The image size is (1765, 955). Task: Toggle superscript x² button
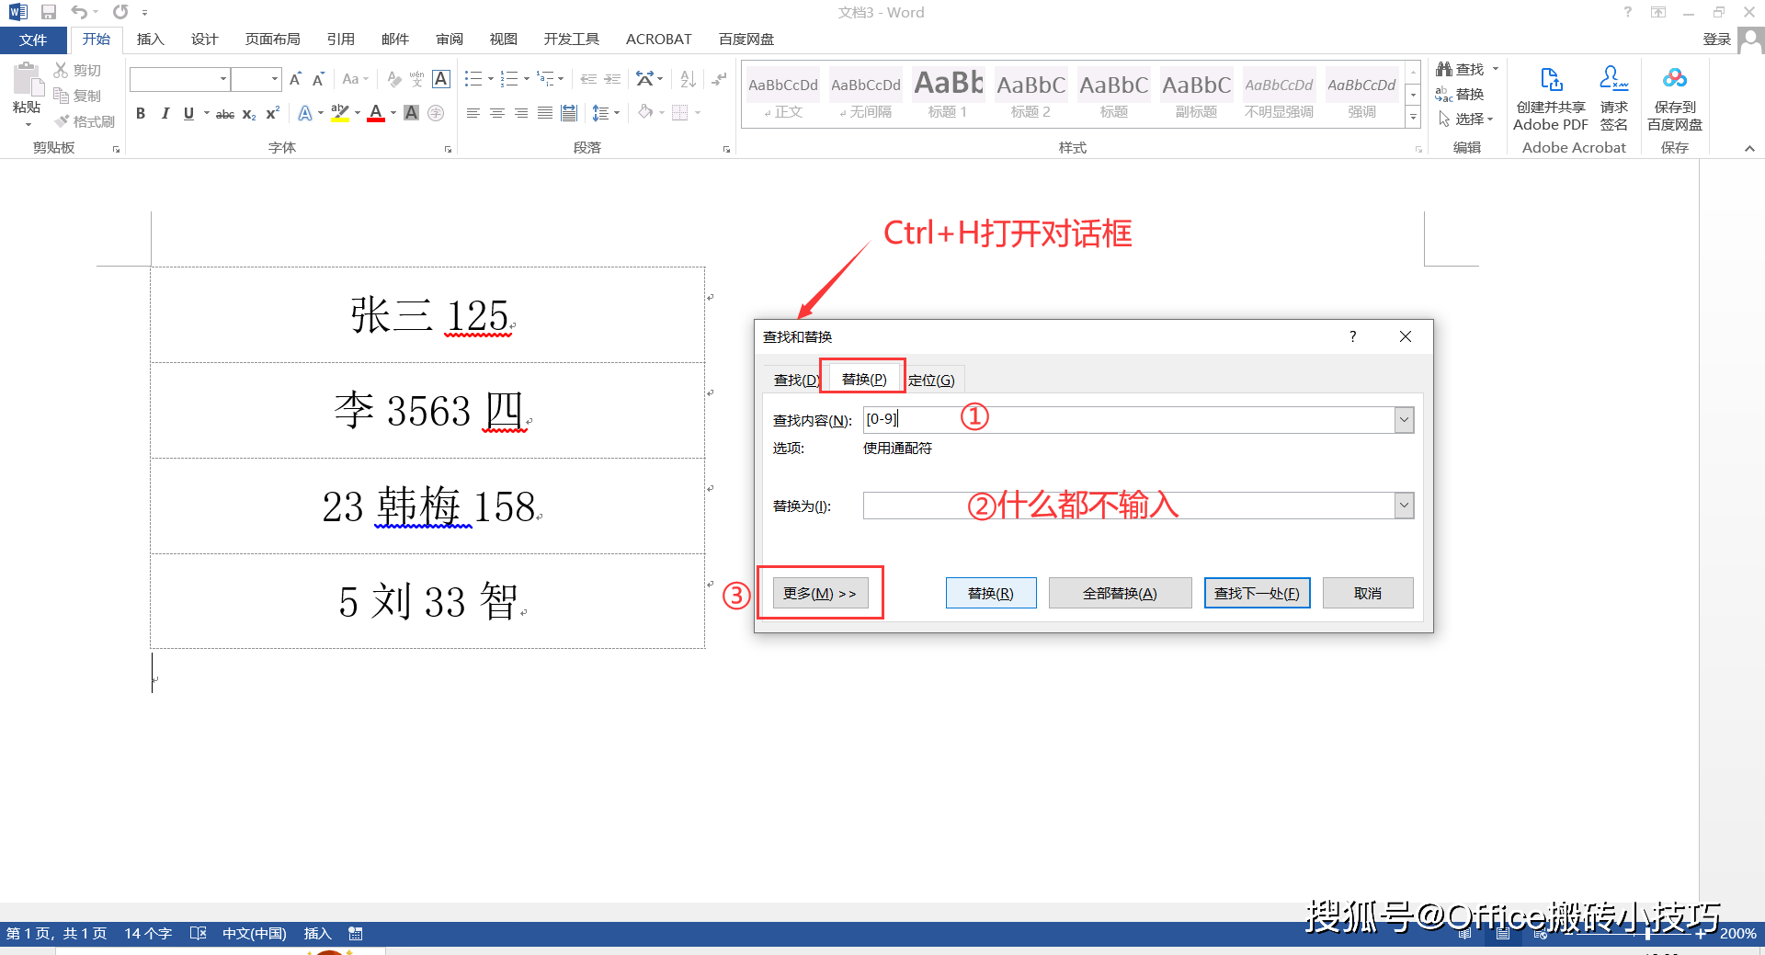tap(272, 113)
